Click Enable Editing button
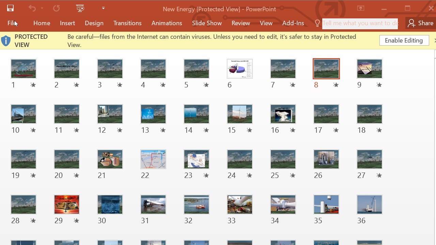 [x=404, y=40]
